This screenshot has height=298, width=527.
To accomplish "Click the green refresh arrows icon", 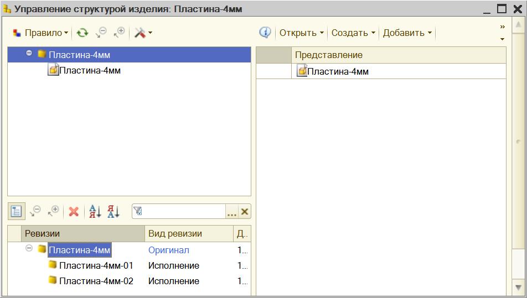I will (82, 33).
